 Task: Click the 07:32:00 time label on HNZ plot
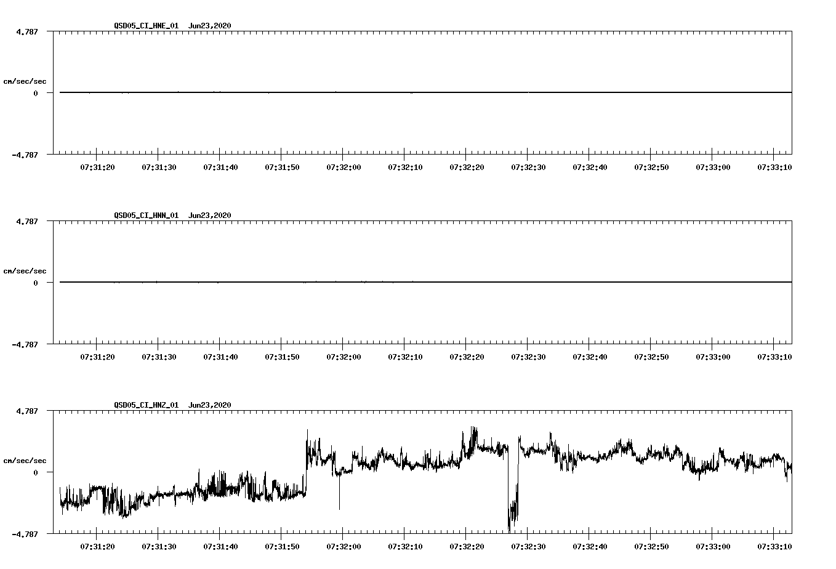(x=344, y=546)
